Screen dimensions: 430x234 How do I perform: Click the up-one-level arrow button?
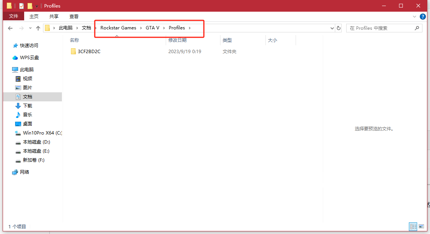pos(38,28)
